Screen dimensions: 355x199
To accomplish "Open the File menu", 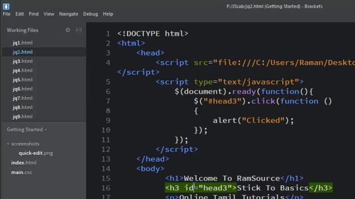I will pos(7,14).
